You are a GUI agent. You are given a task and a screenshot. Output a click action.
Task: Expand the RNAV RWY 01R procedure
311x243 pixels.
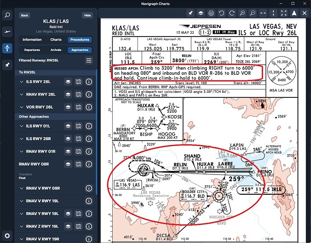[22, 151]
